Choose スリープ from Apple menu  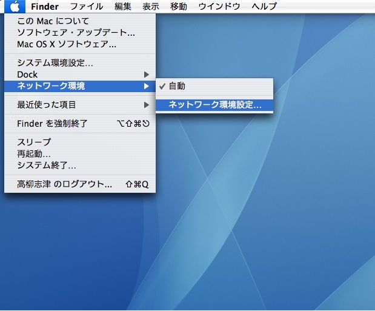(80, 142)
